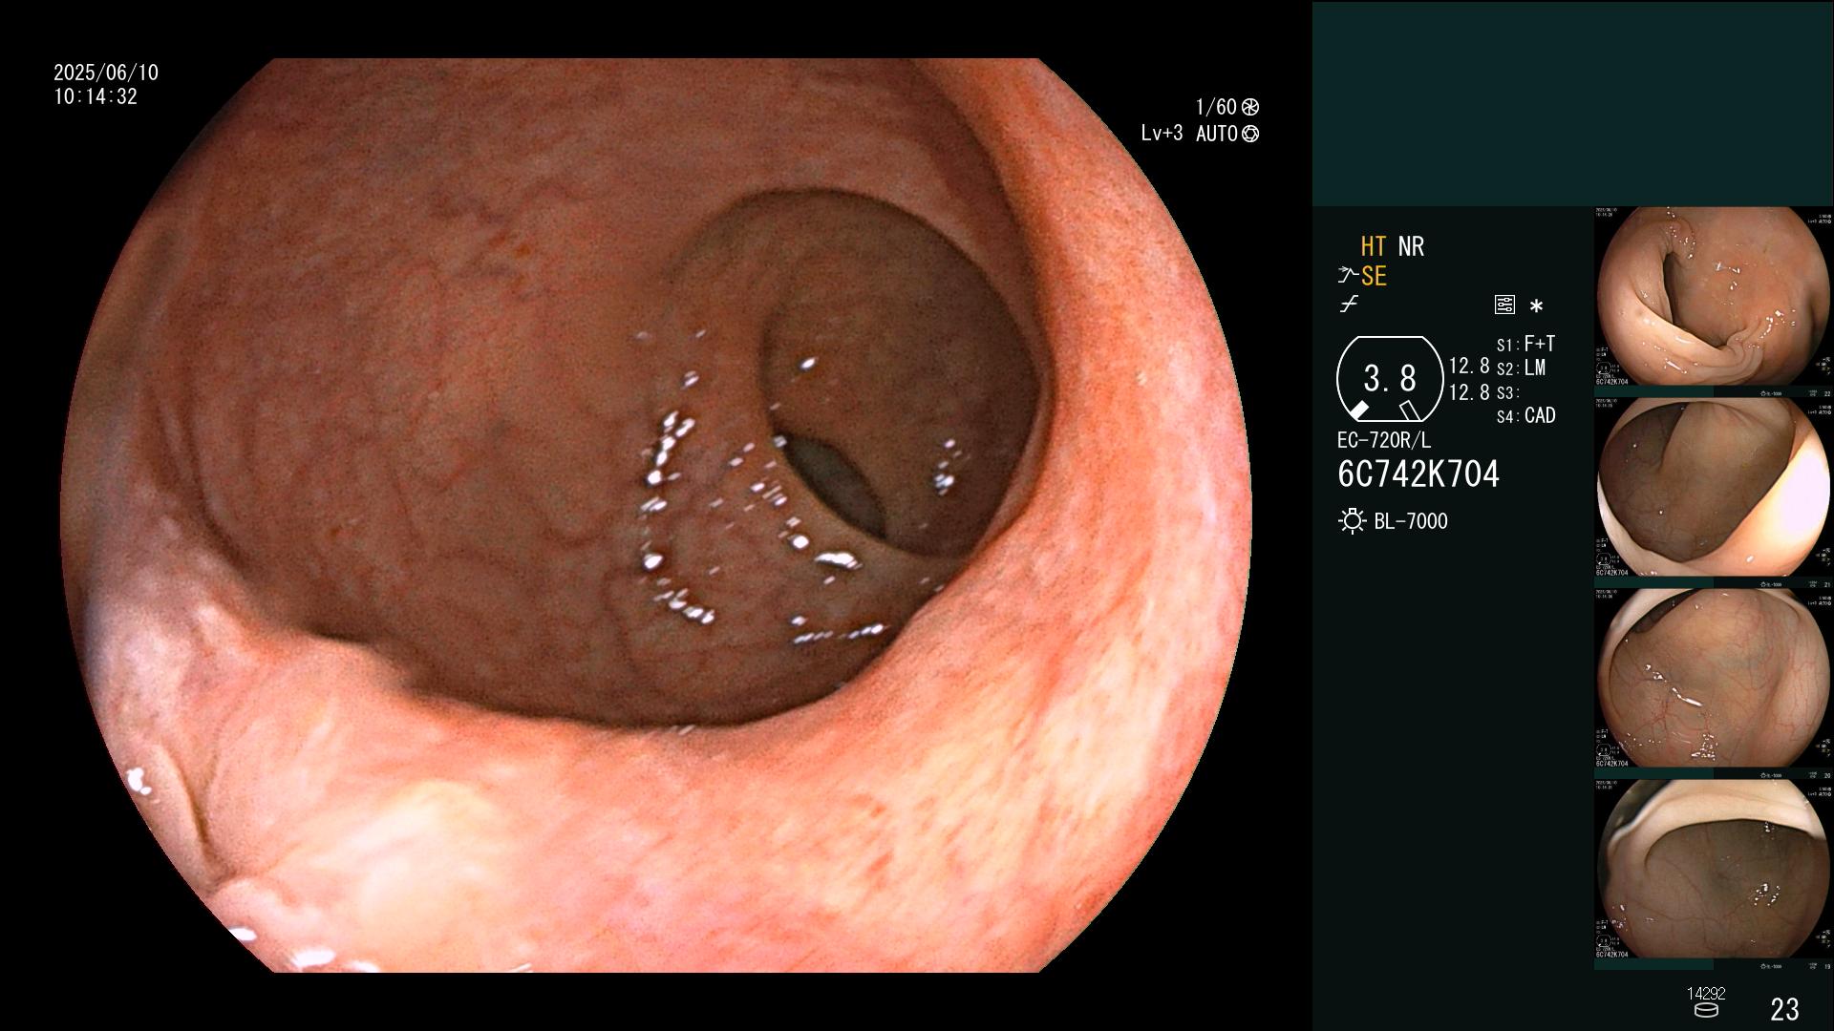
Task: Click the filled left channel marker in the scope diagram
Action: (x=1358, y=410)
